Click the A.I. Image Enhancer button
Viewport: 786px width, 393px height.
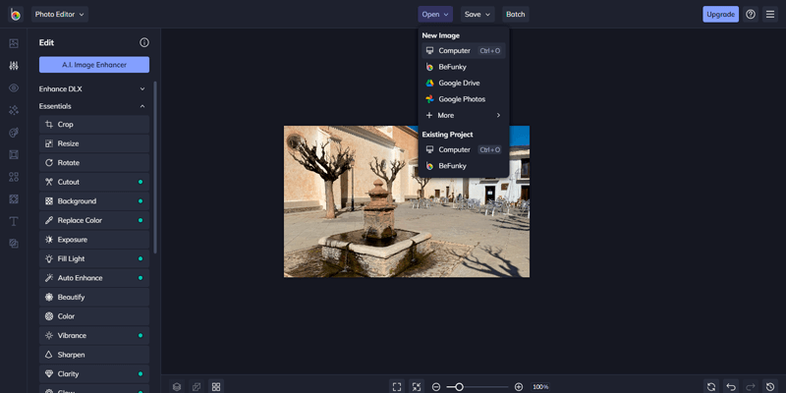pos(94,65)
